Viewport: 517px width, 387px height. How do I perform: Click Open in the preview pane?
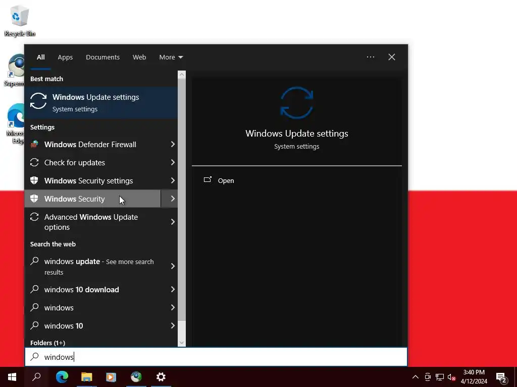click(x=226, y=181)
